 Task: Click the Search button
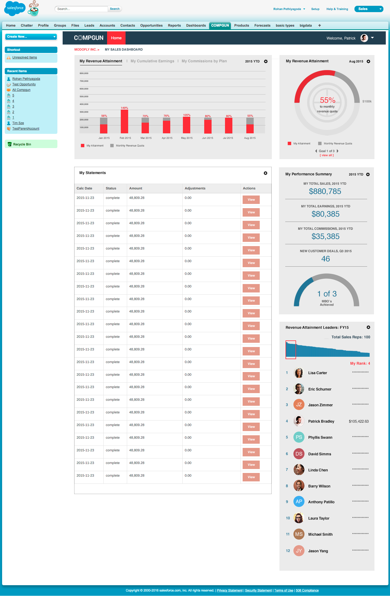[x=115, y=9]
